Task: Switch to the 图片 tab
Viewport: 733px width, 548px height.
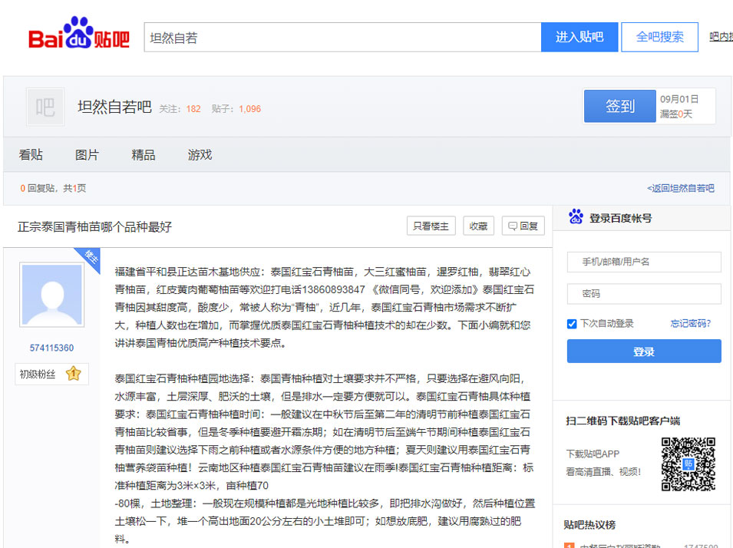Action: pyautogui.click(x=87, y=155)
